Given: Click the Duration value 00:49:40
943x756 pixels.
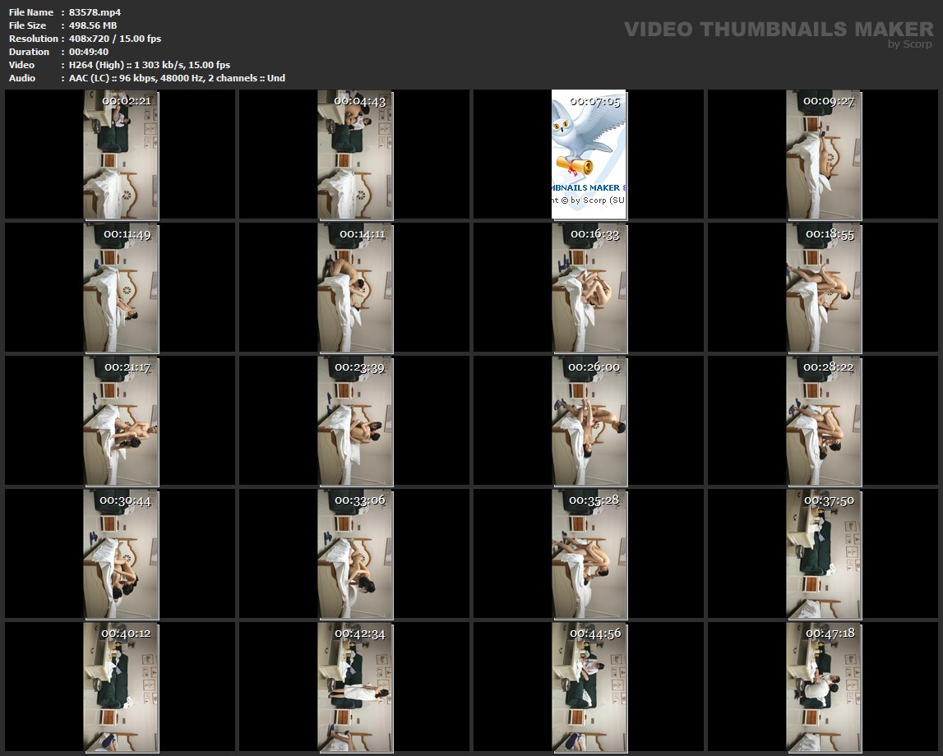Looking at the screenshot, I should (88, 52).
